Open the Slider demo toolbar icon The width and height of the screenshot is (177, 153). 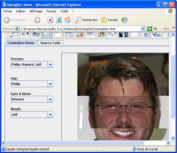(x=113, y=34)
